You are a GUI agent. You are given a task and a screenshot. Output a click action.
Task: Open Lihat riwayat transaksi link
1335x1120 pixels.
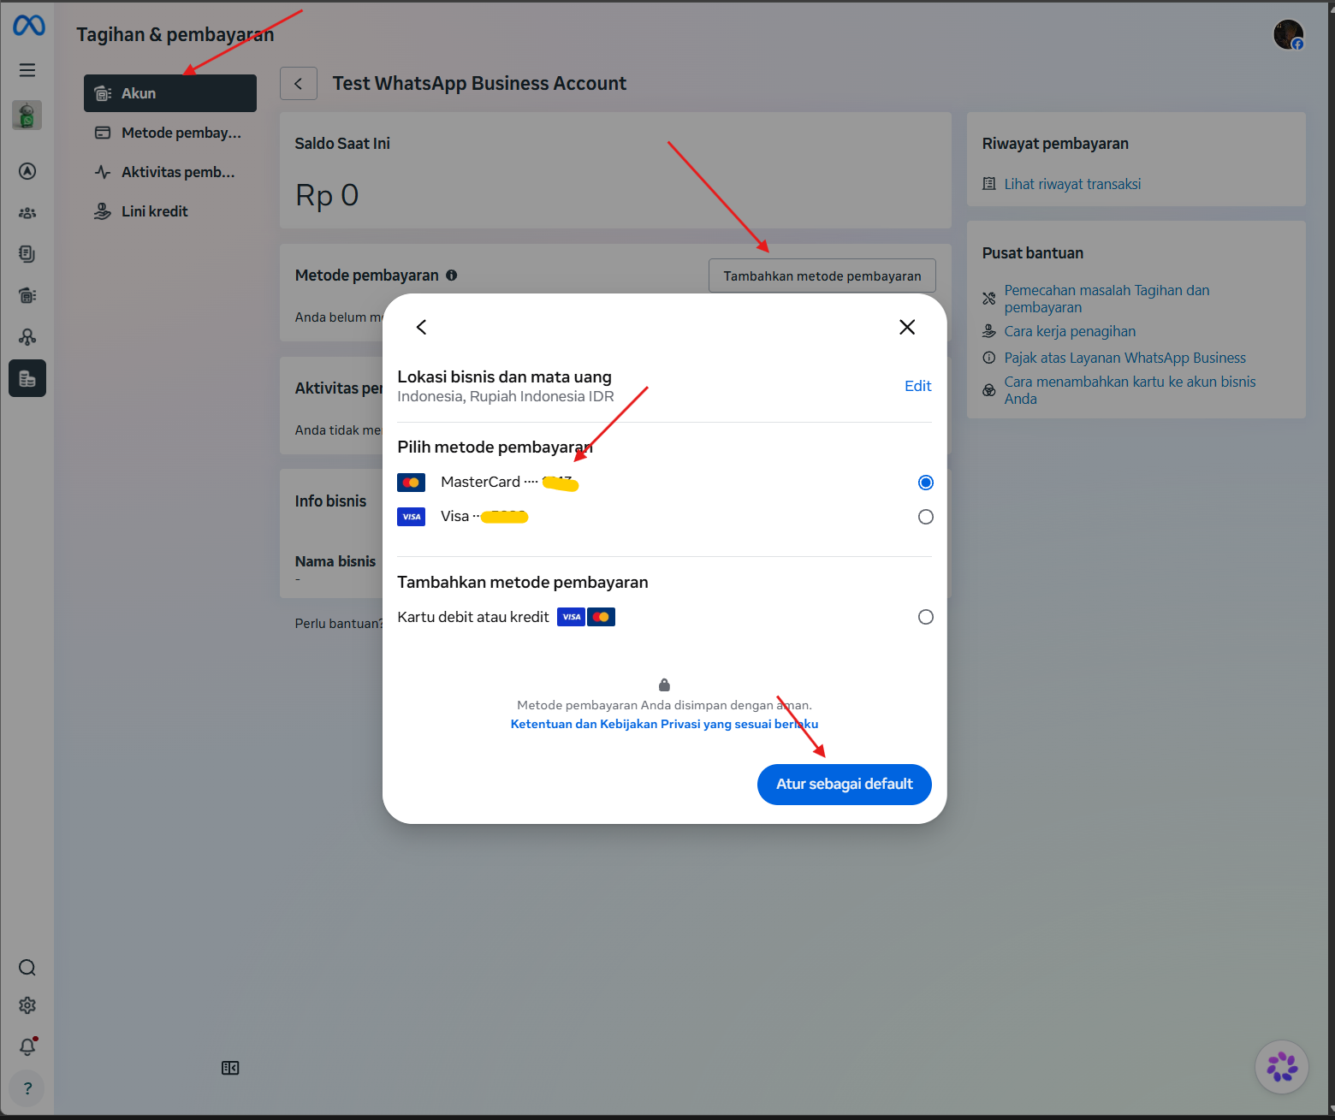[x=1072, y=184]
